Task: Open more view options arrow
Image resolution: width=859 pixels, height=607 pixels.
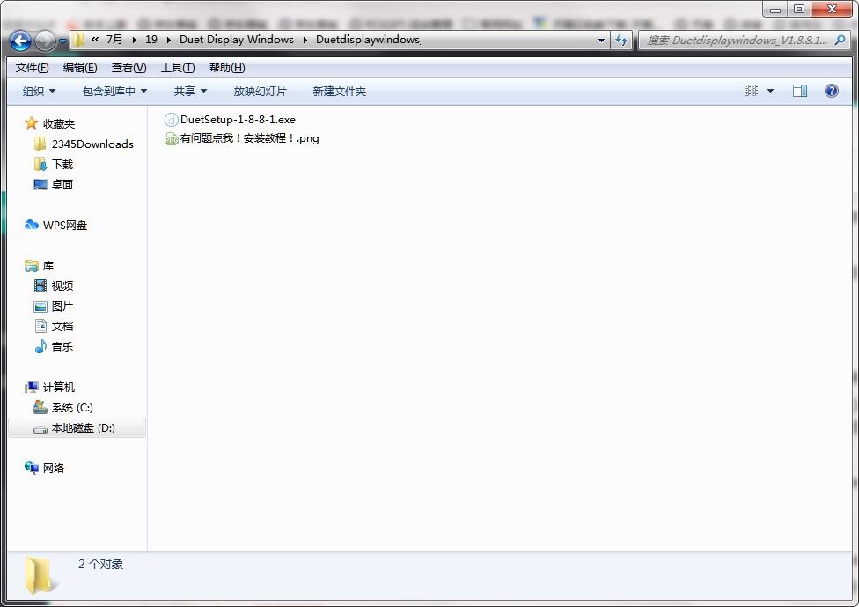Action: [770, 91]
